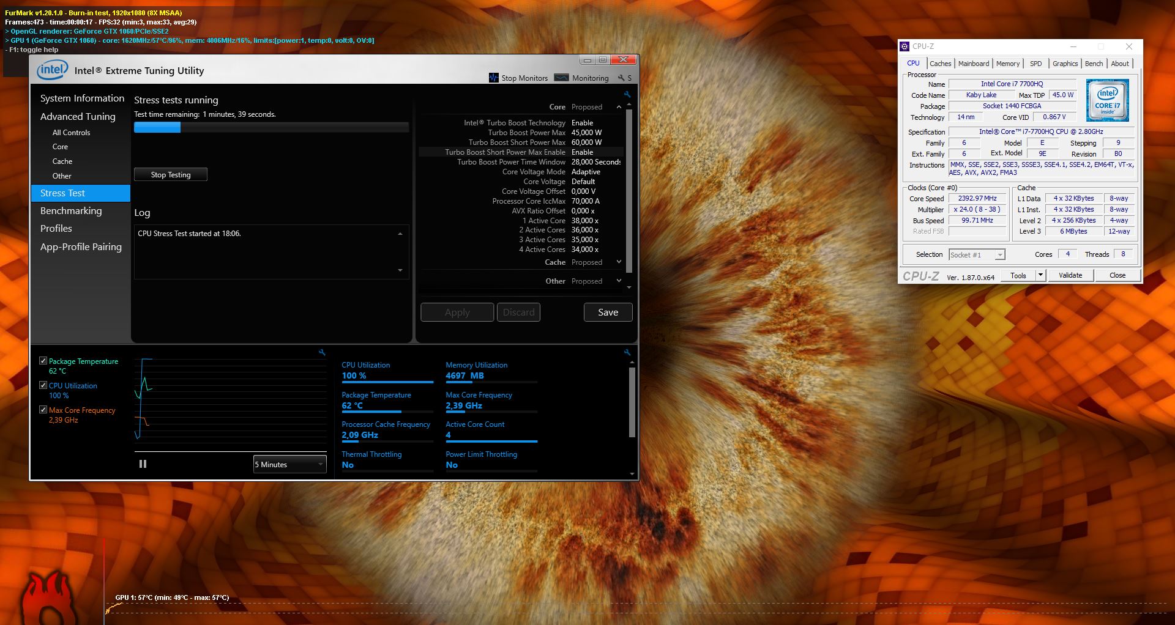Switch to the Mainboard tab in CPU-Z

point(973,64)
